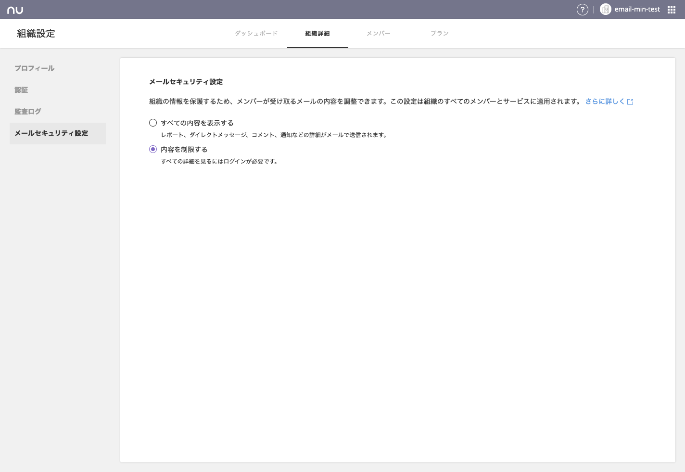Click the 内容を制限する option label text
Image resolution: width=685 pixels, height=472 pixels.
184,149
